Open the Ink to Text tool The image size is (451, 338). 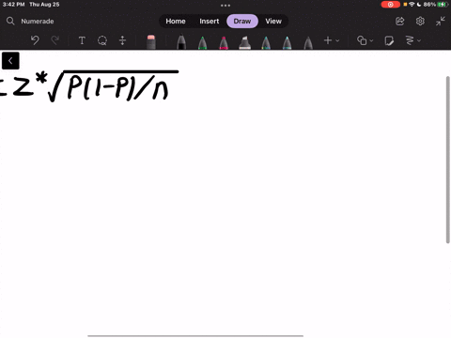point(410,40)
